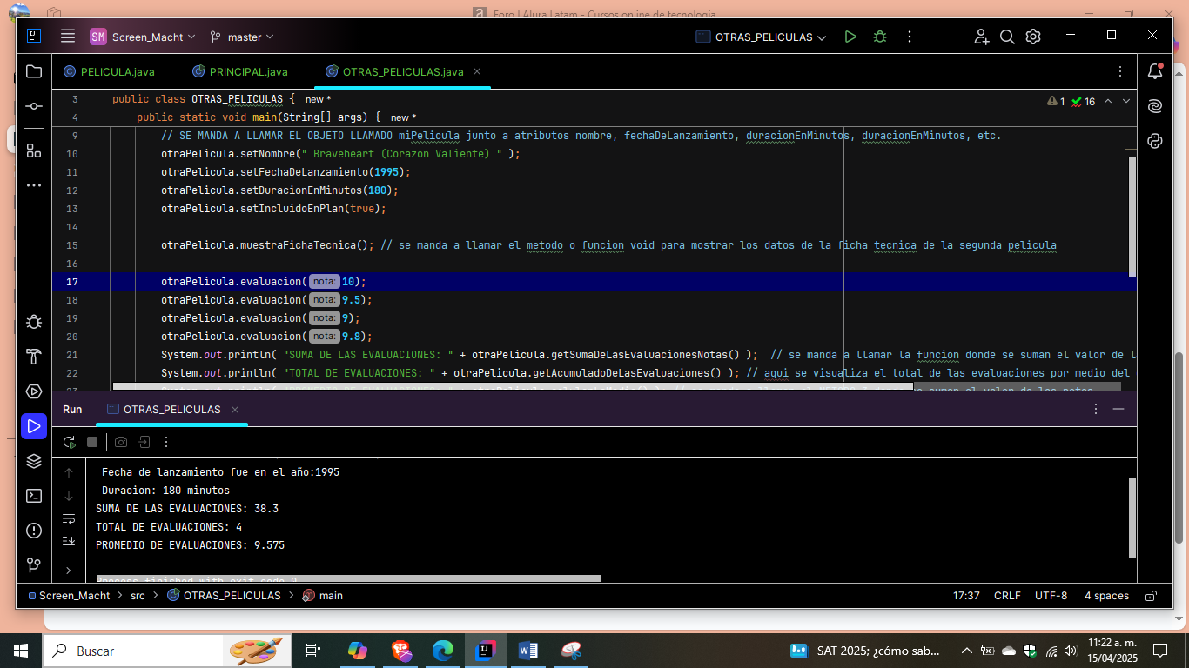Jump up the stack trace arrow
This screenshot has height=668, width=1189.
point(69,473)
